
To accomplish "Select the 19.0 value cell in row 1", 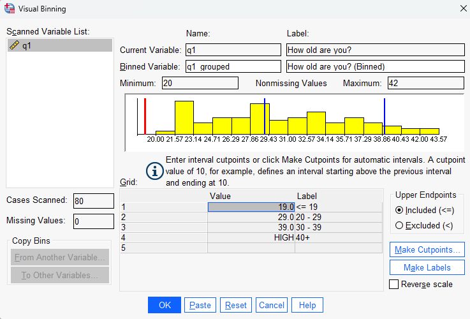I will (x=251, y=207).
